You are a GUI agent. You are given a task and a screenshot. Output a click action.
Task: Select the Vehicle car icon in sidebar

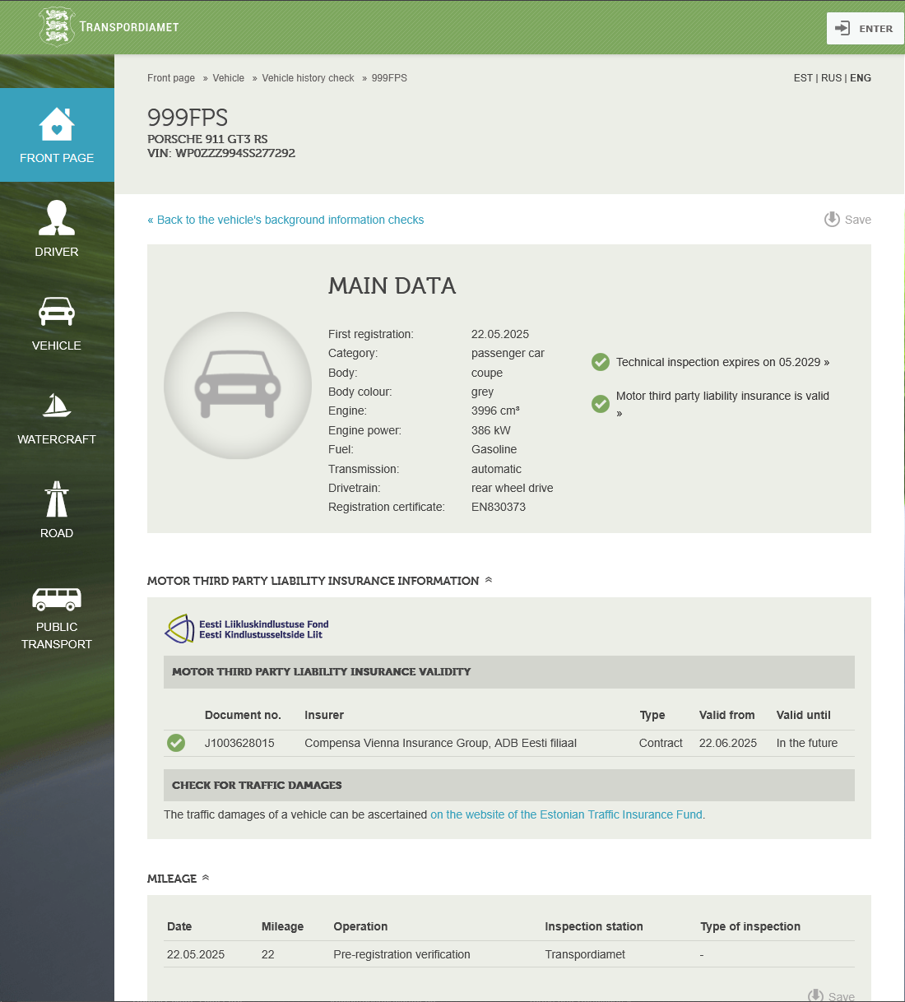coord(57,311)
